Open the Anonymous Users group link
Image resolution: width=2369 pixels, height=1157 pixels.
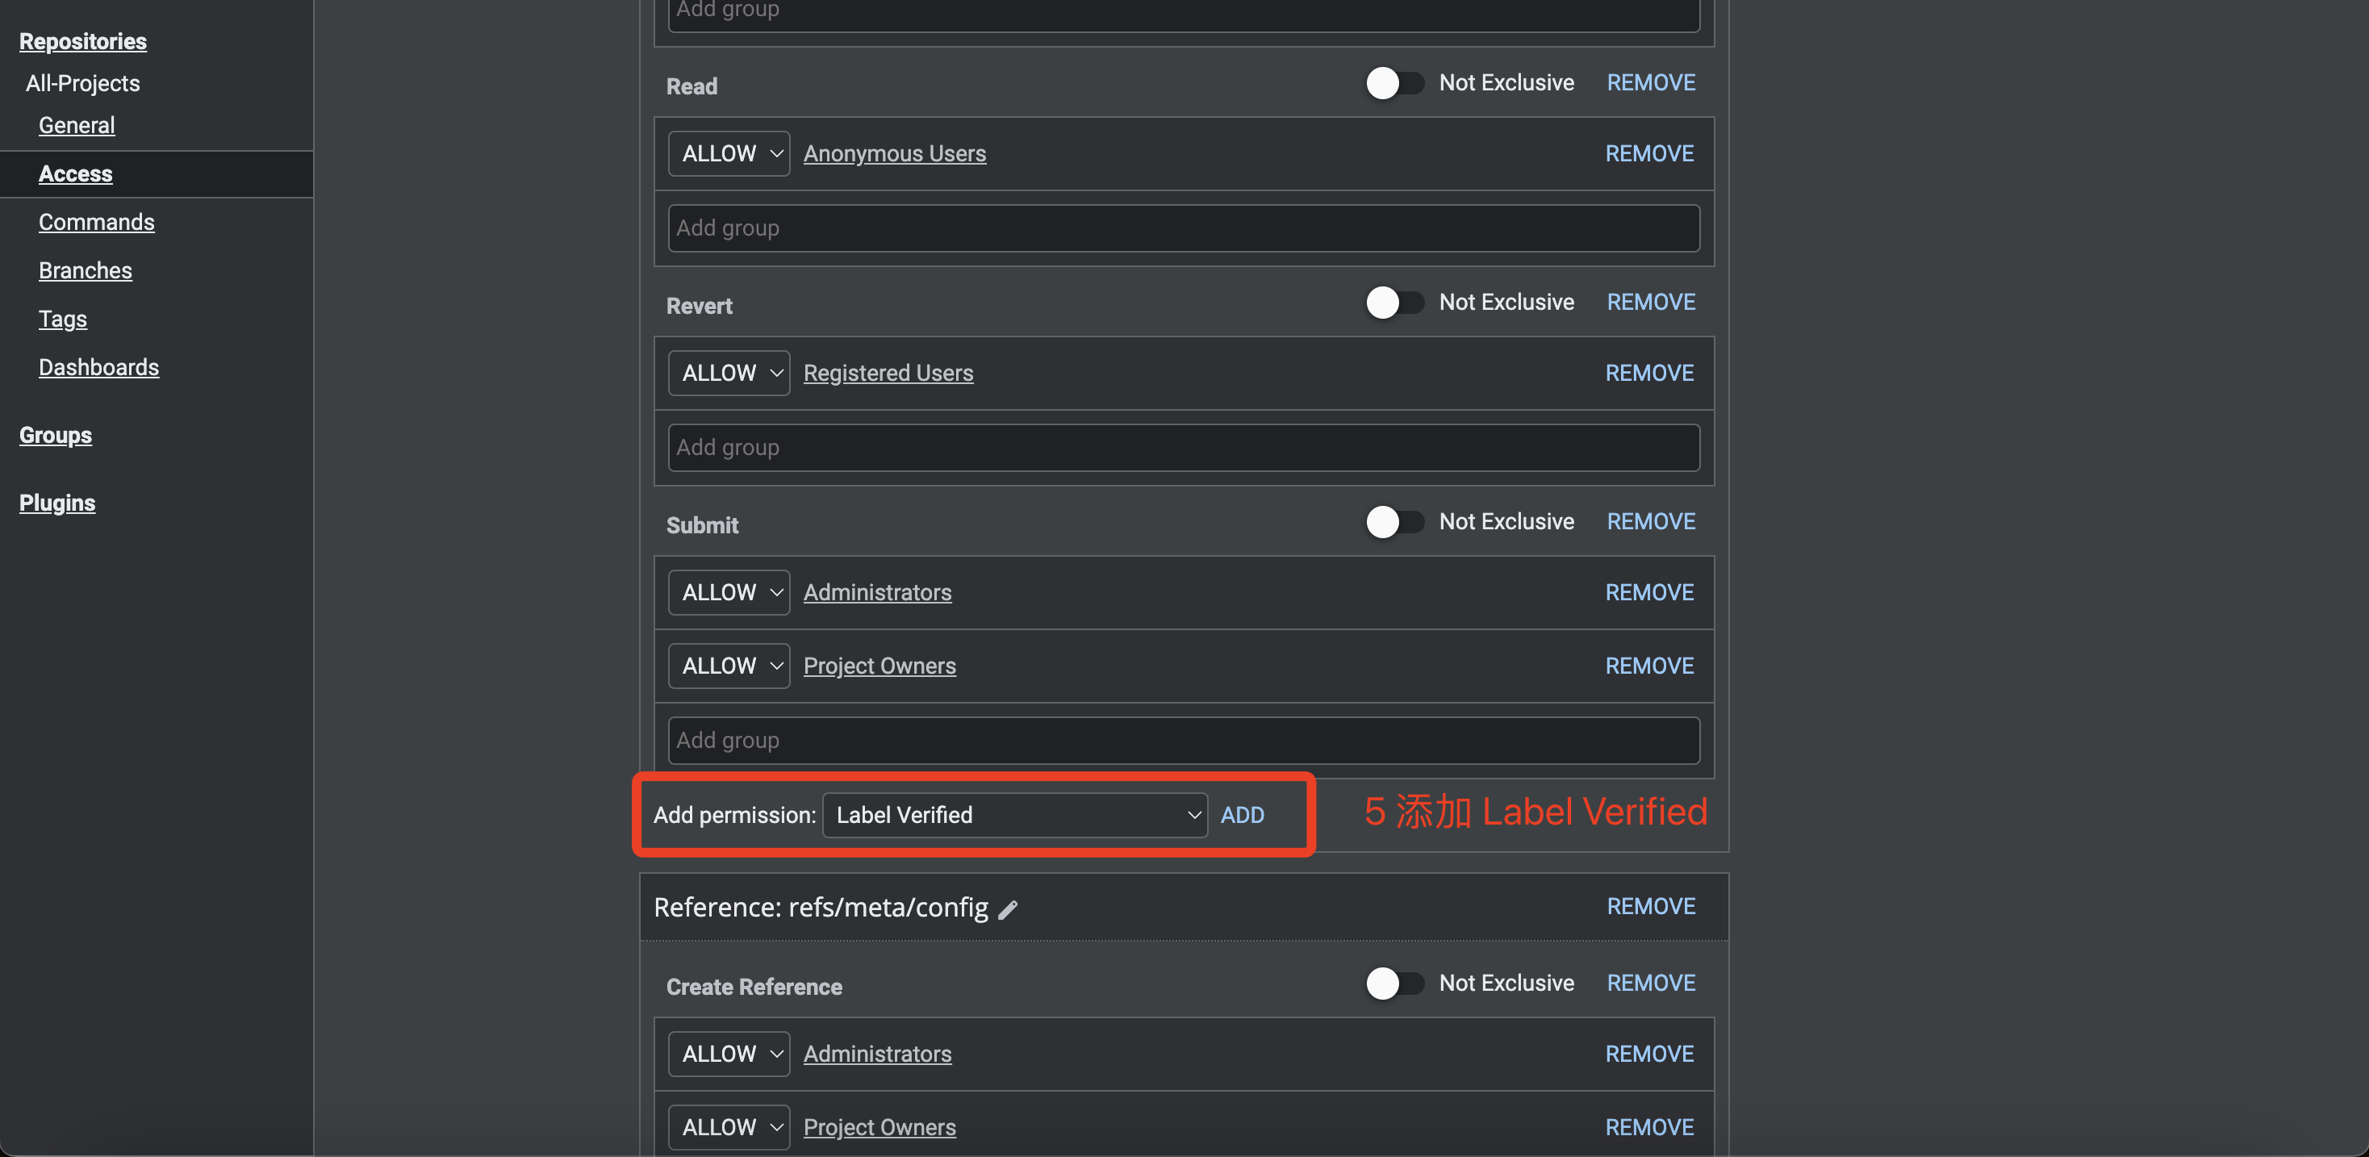pyautogui.click(x=894, y=153)
